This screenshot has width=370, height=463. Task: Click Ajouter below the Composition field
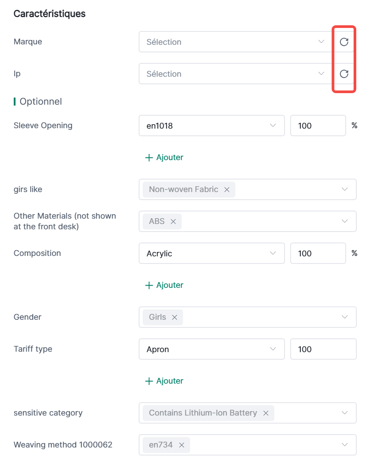pos(164,285)
